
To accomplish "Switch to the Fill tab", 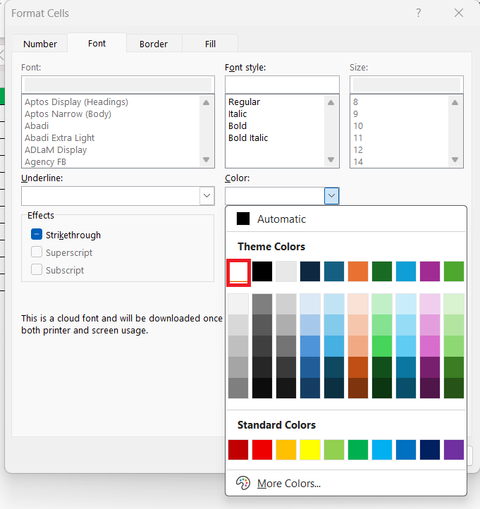I will 210,44.
